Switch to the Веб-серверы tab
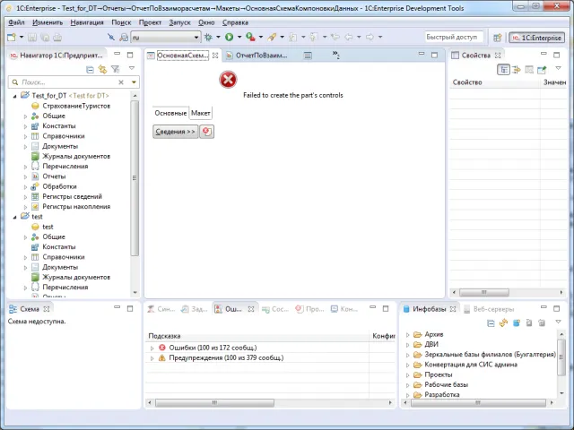 [x=490, y=309]
